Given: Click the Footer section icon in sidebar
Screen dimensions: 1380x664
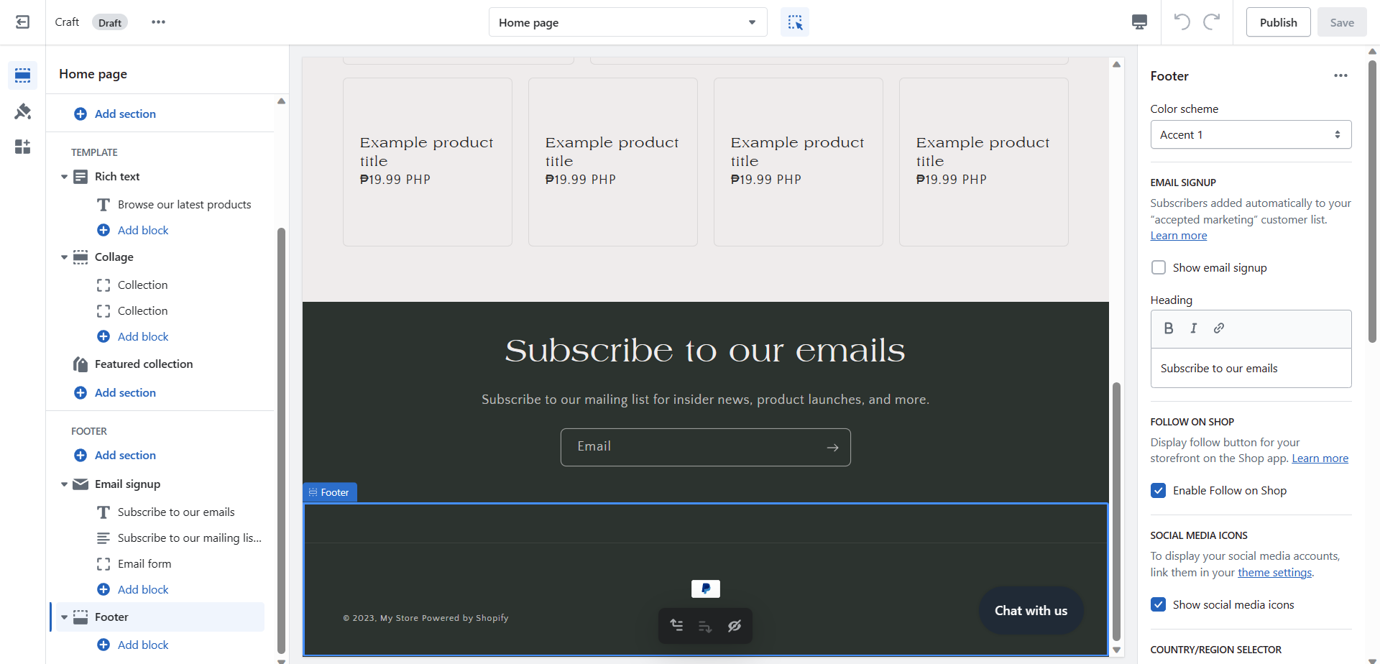Looking at the screenshot, I should (x=81, y=617).
